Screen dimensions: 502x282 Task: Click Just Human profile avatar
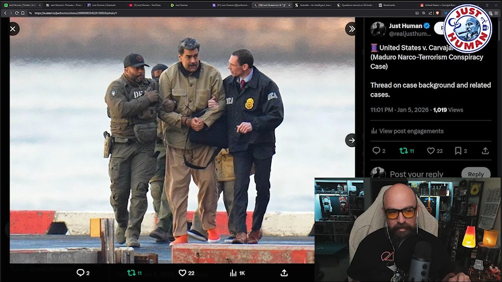378,29
